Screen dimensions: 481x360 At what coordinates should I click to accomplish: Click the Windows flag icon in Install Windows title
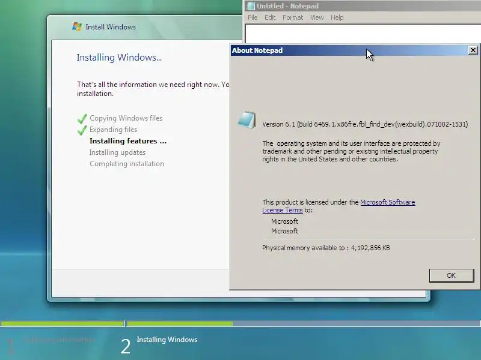pos(77,26)
